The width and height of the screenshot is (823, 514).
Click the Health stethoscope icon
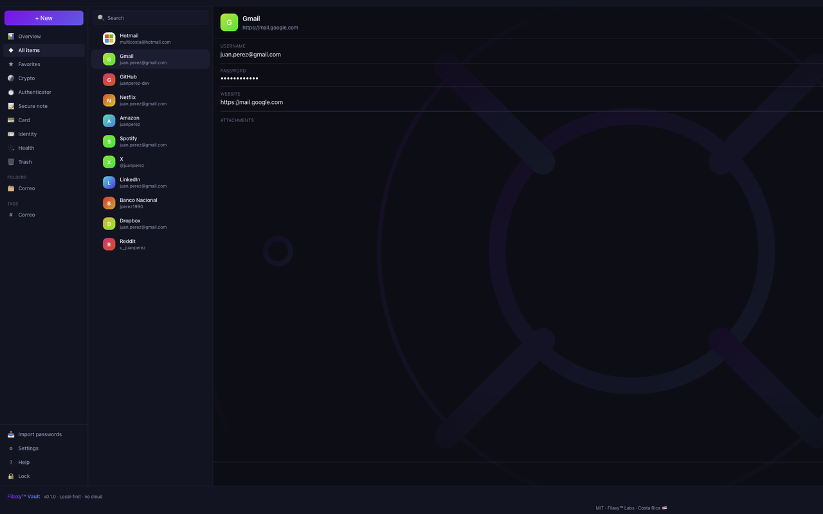11,148
